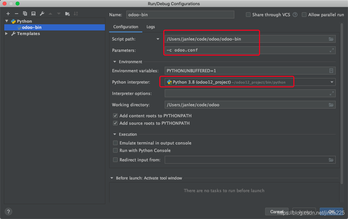Edit the Name field odoo-bin
Viewport: 348px width, 219px height.
click(180, 15)
